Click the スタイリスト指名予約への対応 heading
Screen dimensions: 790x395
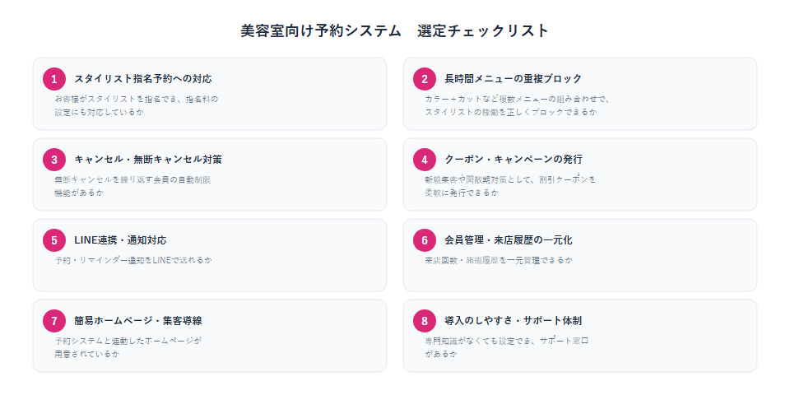(x=143, y=79)
